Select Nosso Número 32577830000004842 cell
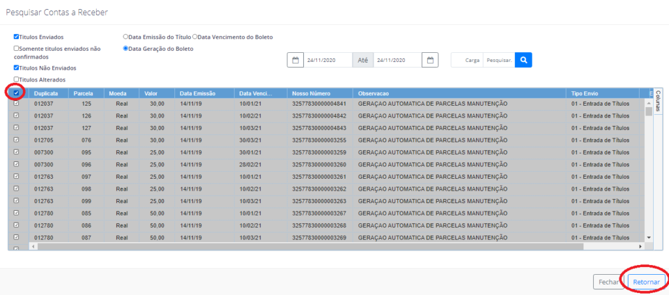 coord(320,116)
